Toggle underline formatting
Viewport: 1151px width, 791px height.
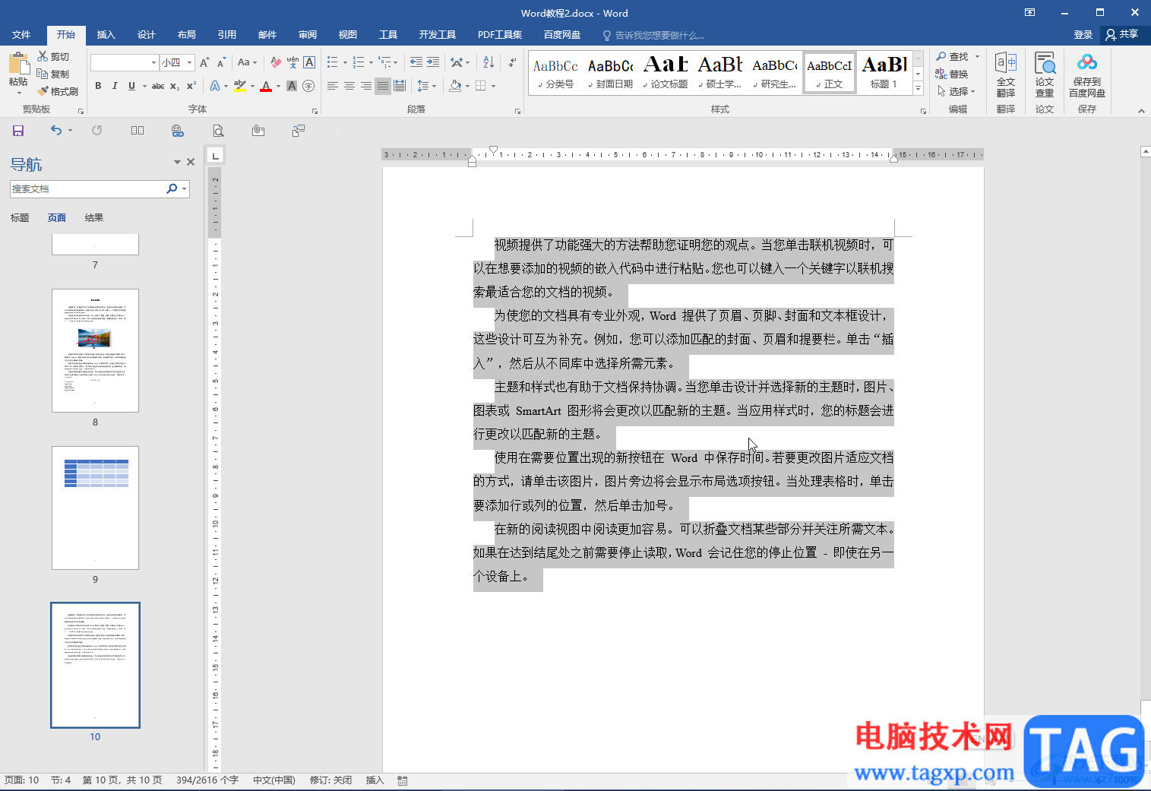(x=131, y=86)
